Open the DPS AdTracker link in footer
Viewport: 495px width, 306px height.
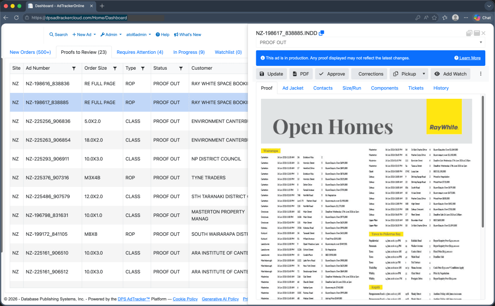click(133, 299)
